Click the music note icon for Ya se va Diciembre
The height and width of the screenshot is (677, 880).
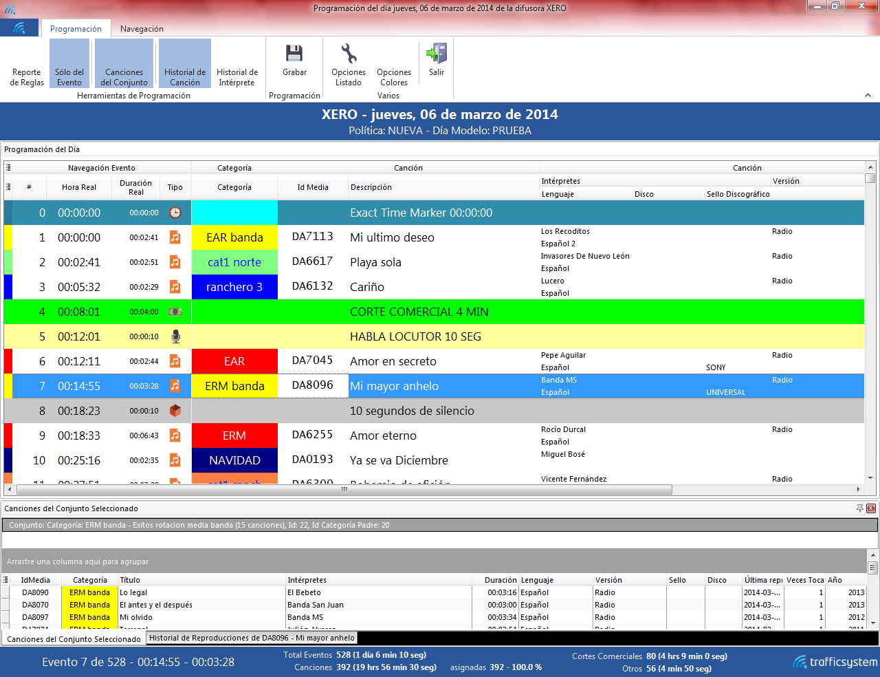pos(175,460)
